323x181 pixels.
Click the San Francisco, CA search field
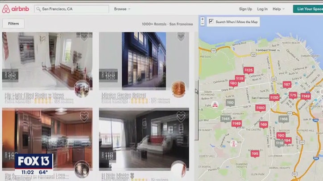[71, 9]
